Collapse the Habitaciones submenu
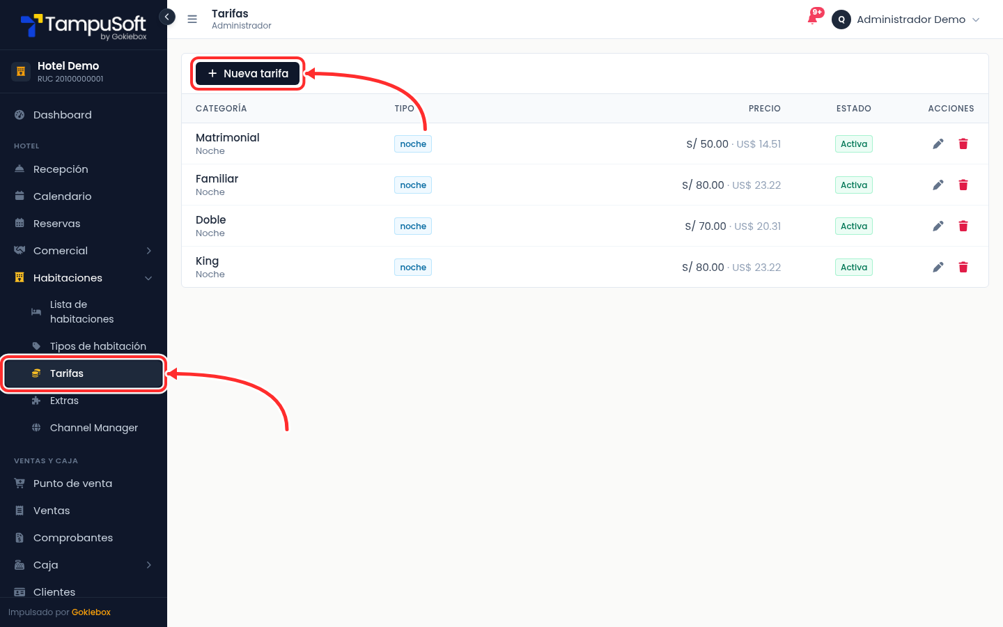Screen dimensions: 1003x627 point(84,278)
